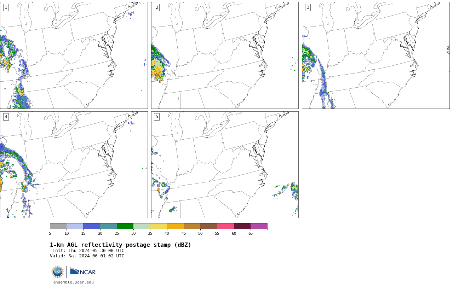Image resolution: width=453 pixels, height=286 pixels.
Task: Select the light blue 10-15 dBZ swatch
Action: [75, 226]
